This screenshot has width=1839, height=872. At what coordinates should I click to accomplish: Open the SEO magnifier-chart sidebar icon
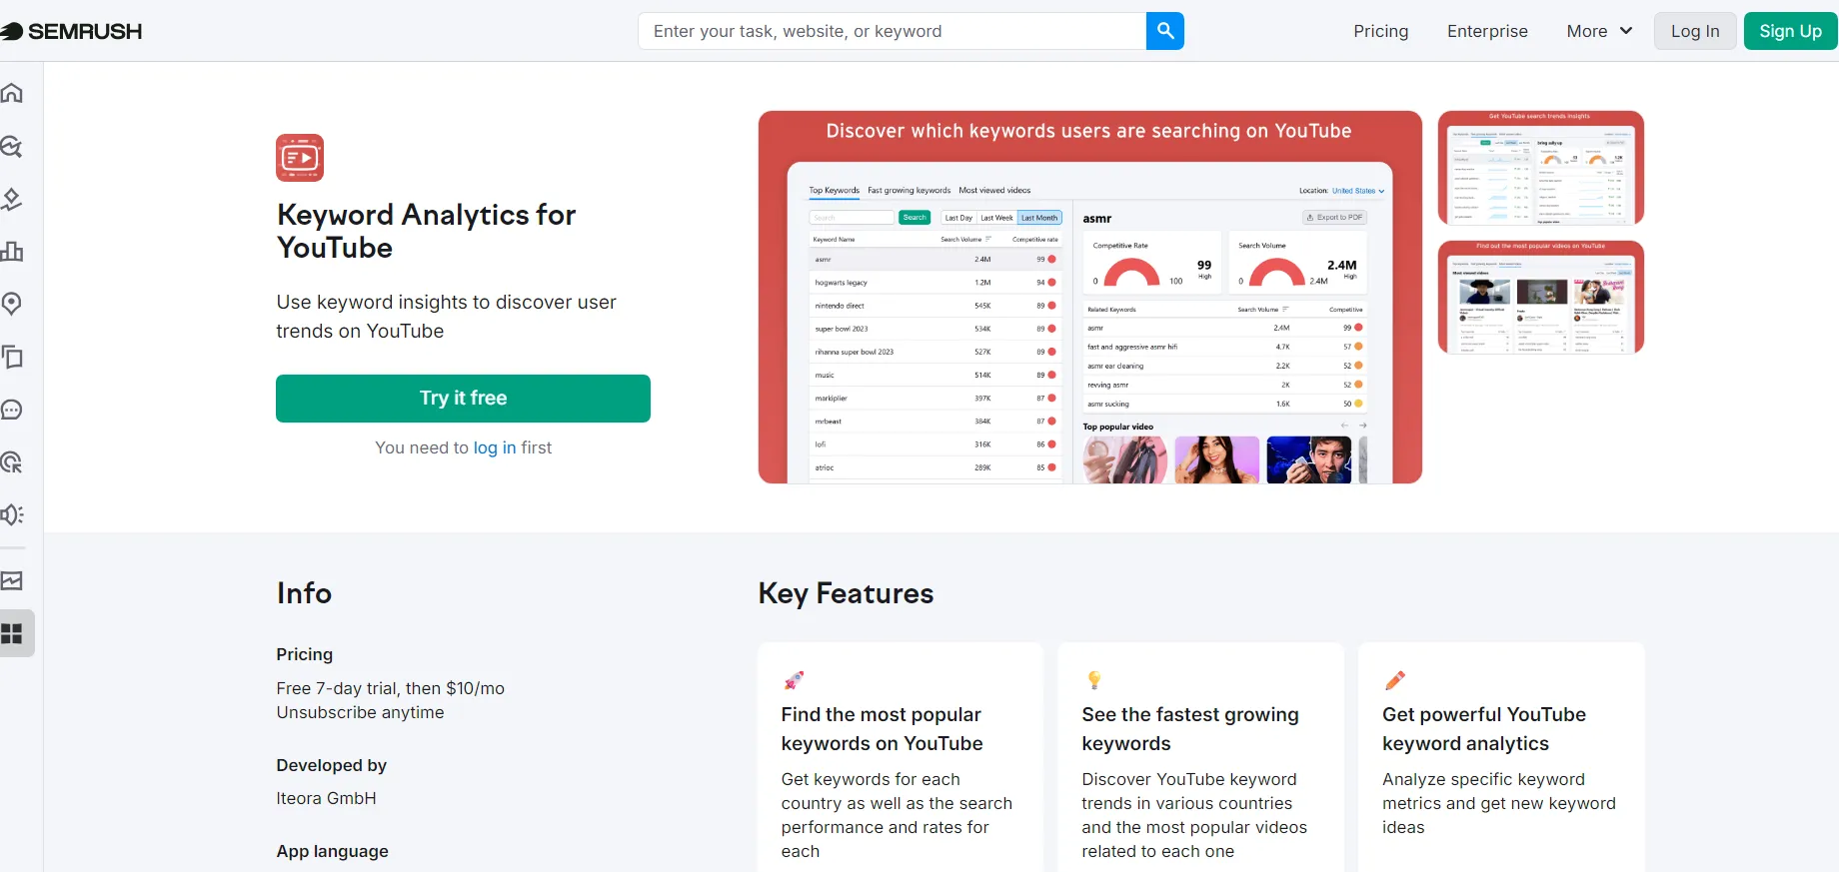pos(12,147)
